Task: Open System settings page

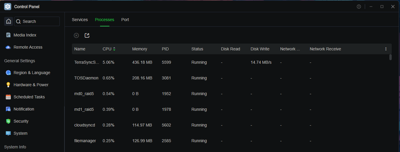Action: point(20,133)
